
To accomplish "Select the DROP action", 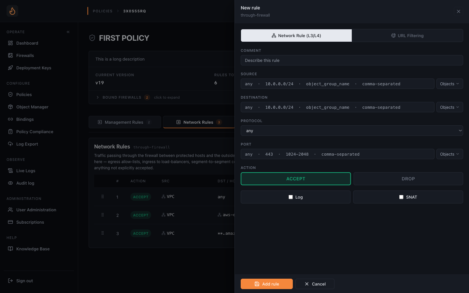I will pos(408,179).
